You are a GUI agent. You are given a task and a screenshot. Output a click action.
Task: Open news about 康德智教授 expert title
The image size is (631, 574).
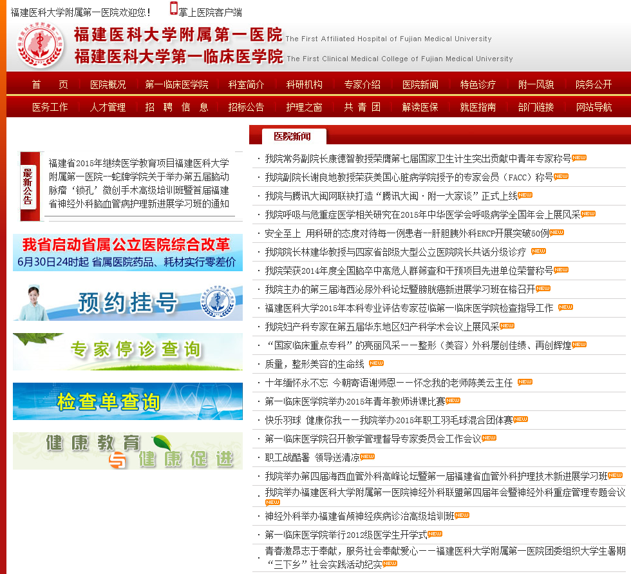click(418, 159)
